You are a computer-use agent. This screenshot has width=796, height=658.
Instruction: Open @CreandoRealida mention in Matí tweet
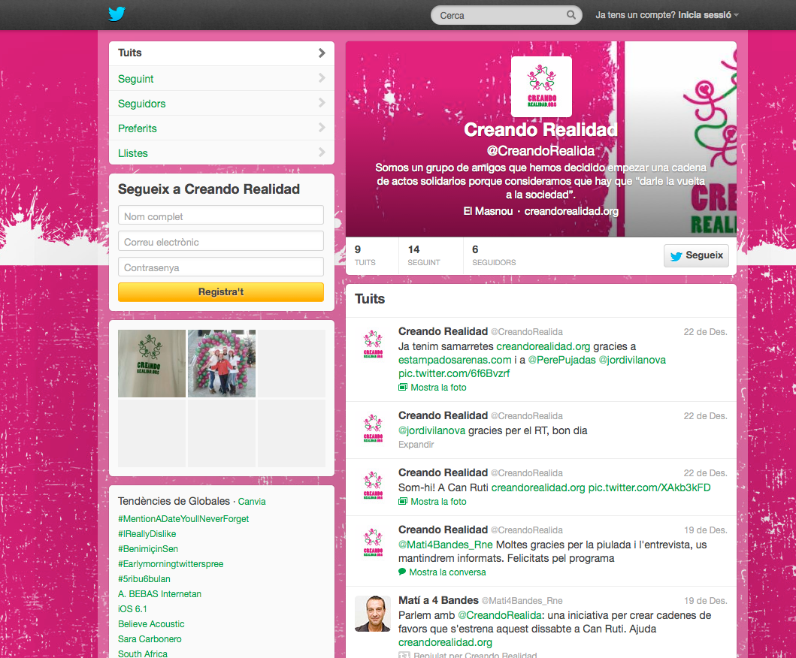point(500,615)
